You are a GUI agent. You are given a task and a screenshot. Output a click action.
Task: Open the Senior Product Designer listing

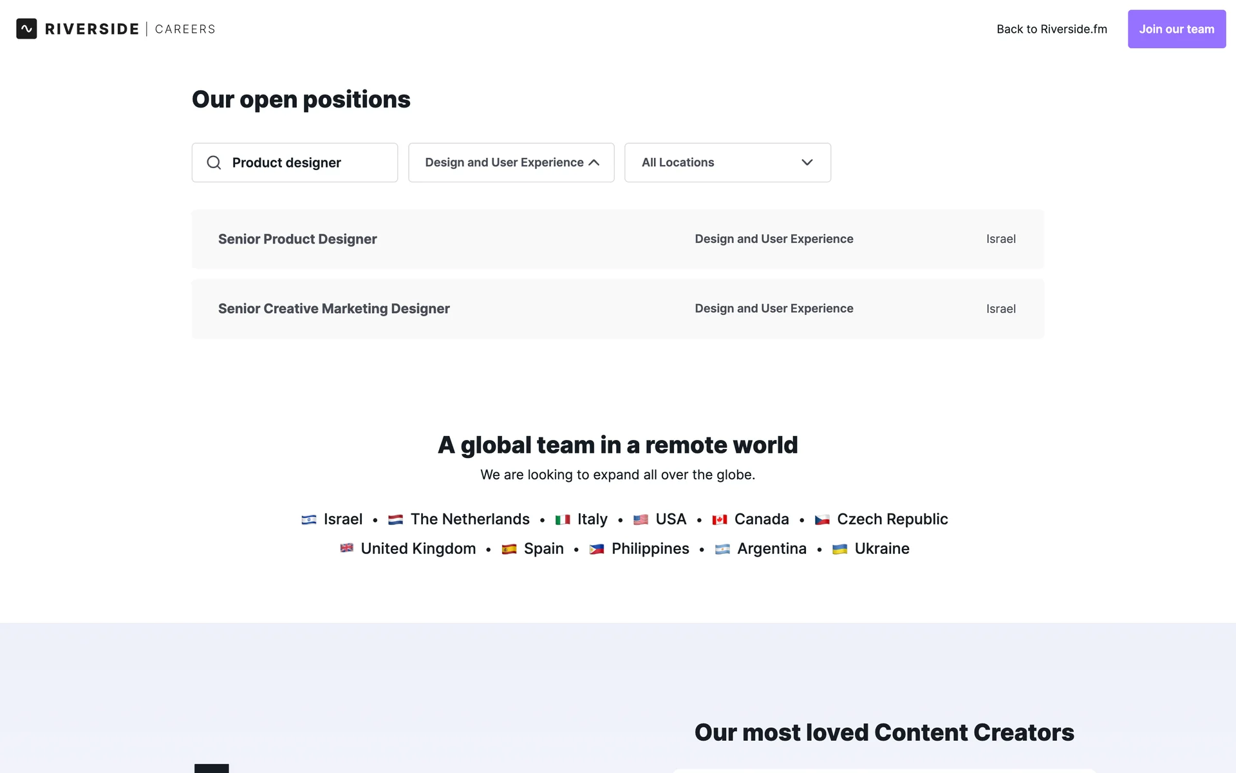(297, 239)
